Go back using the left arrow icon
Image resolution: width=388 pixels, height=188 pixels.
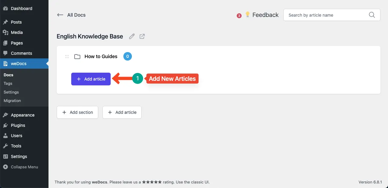[60, 15]
